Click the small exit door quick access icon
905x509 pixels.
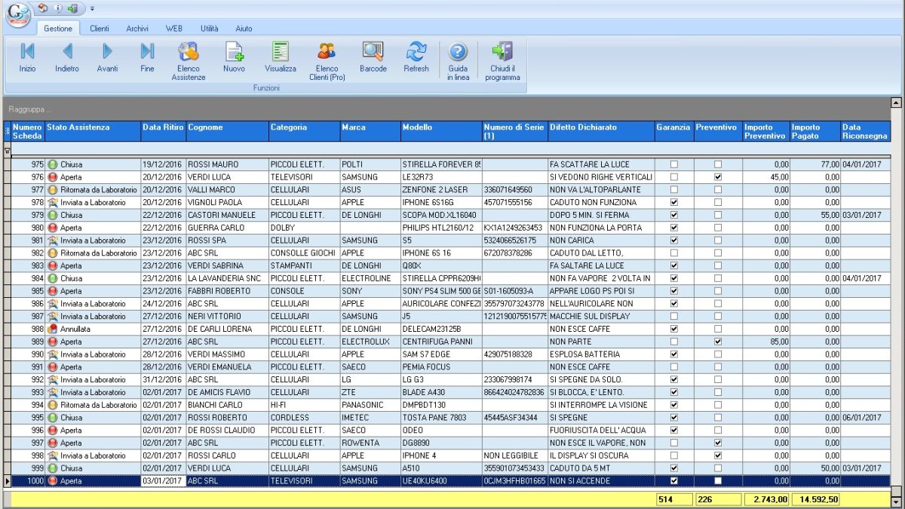tap(72, 8)
